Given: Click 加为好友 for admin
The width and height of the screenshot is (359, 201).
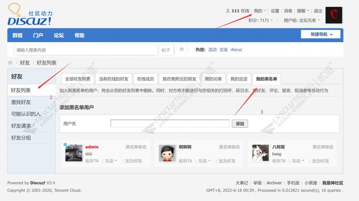Looking at the screenshot, I should [134, 161].
